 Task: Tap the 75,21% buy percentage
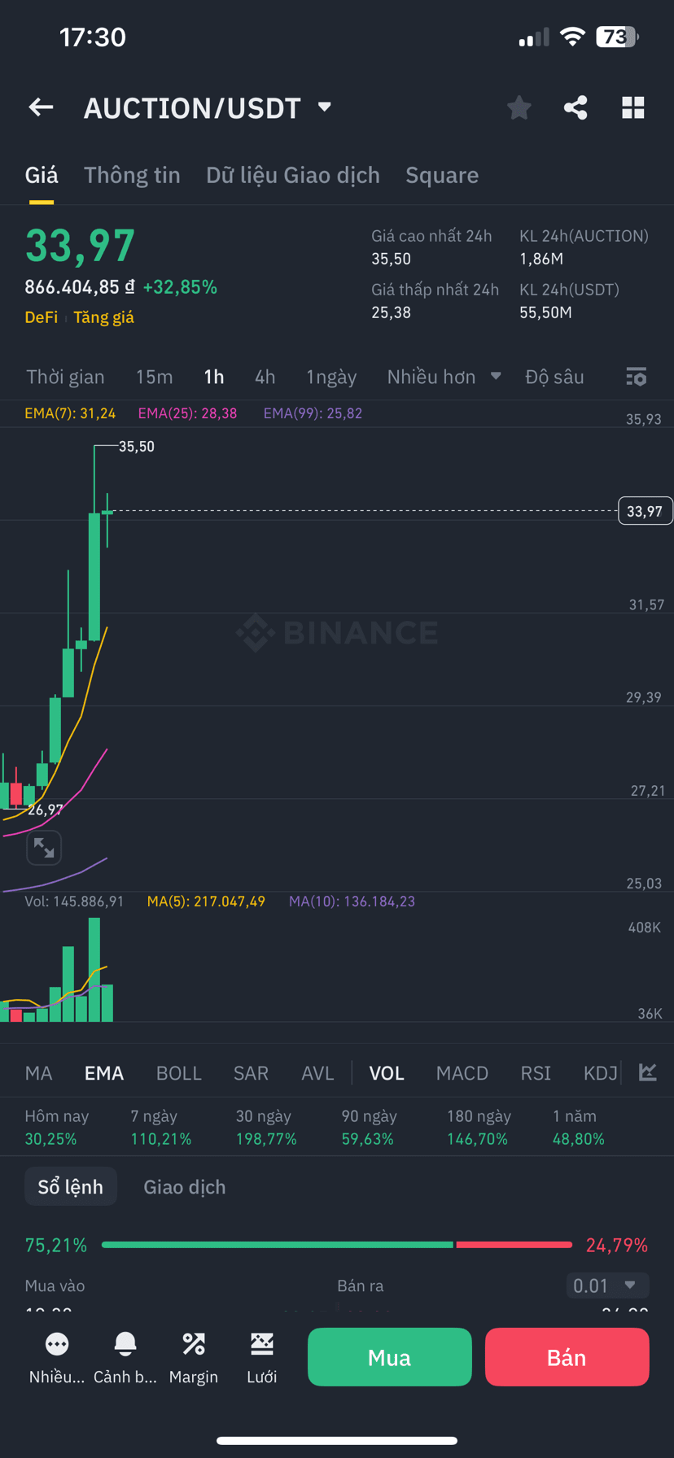coord(56,1245)
